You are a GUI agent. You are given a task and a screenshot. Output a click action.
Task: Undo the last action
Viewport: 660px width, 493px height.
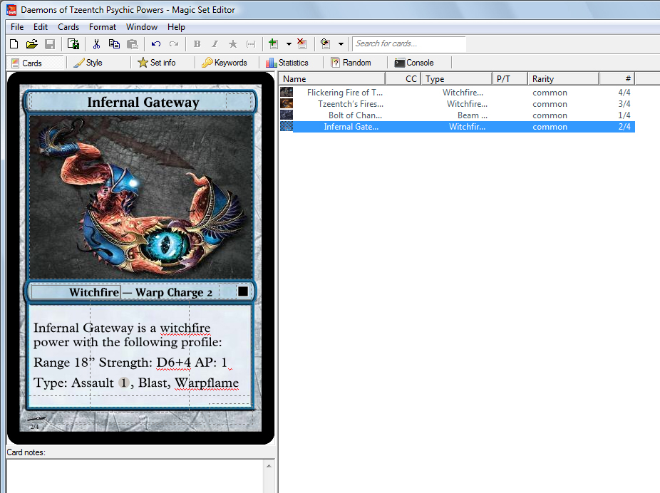point(156,43)
